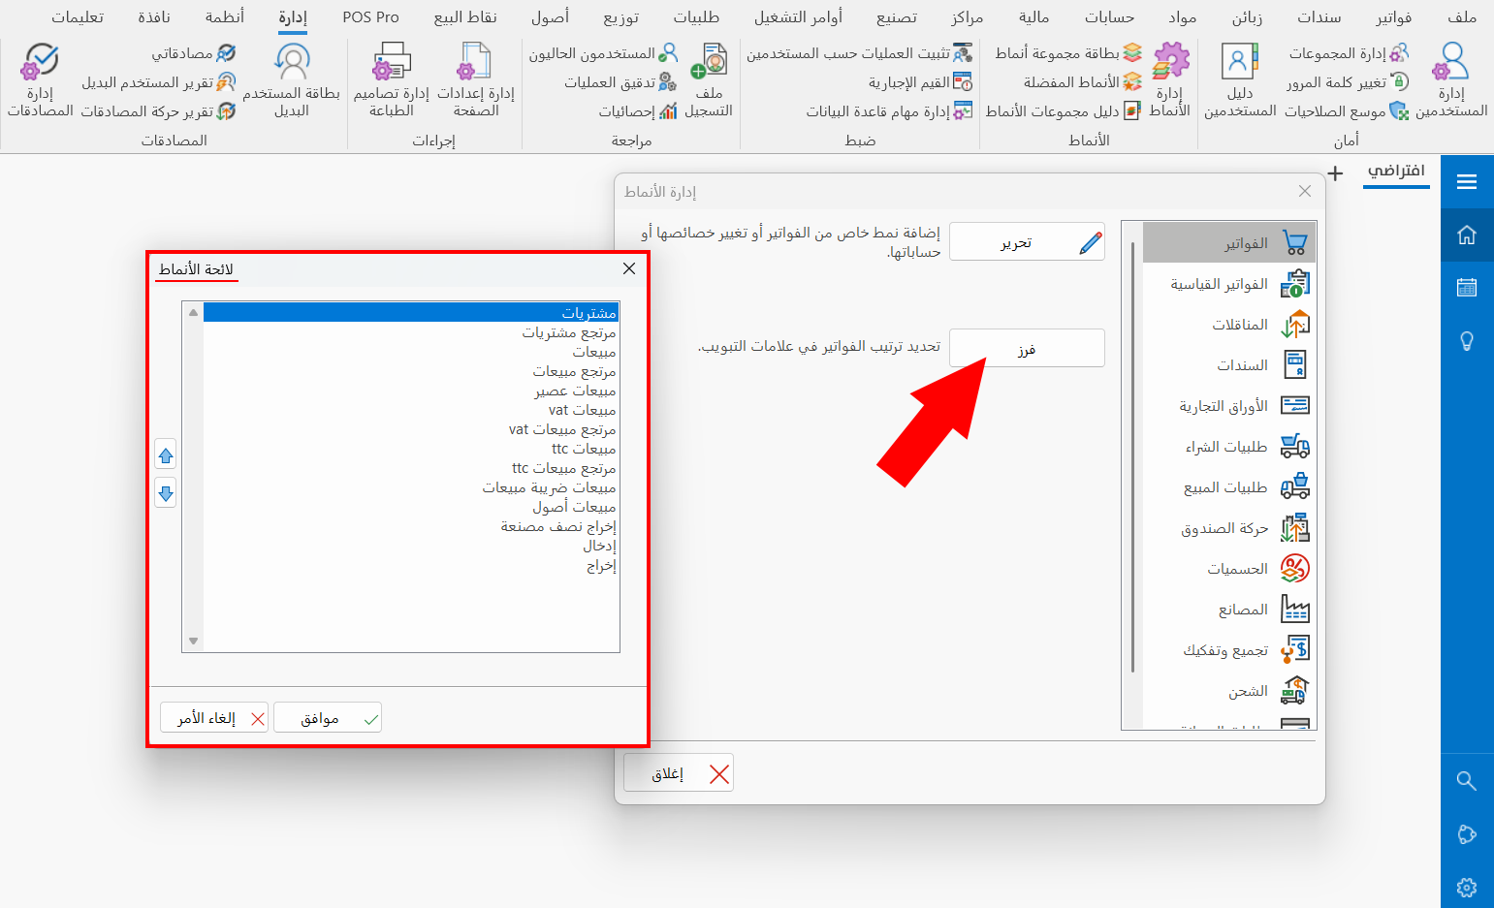Select الأوراق التجارية category

pos(1228,406)
